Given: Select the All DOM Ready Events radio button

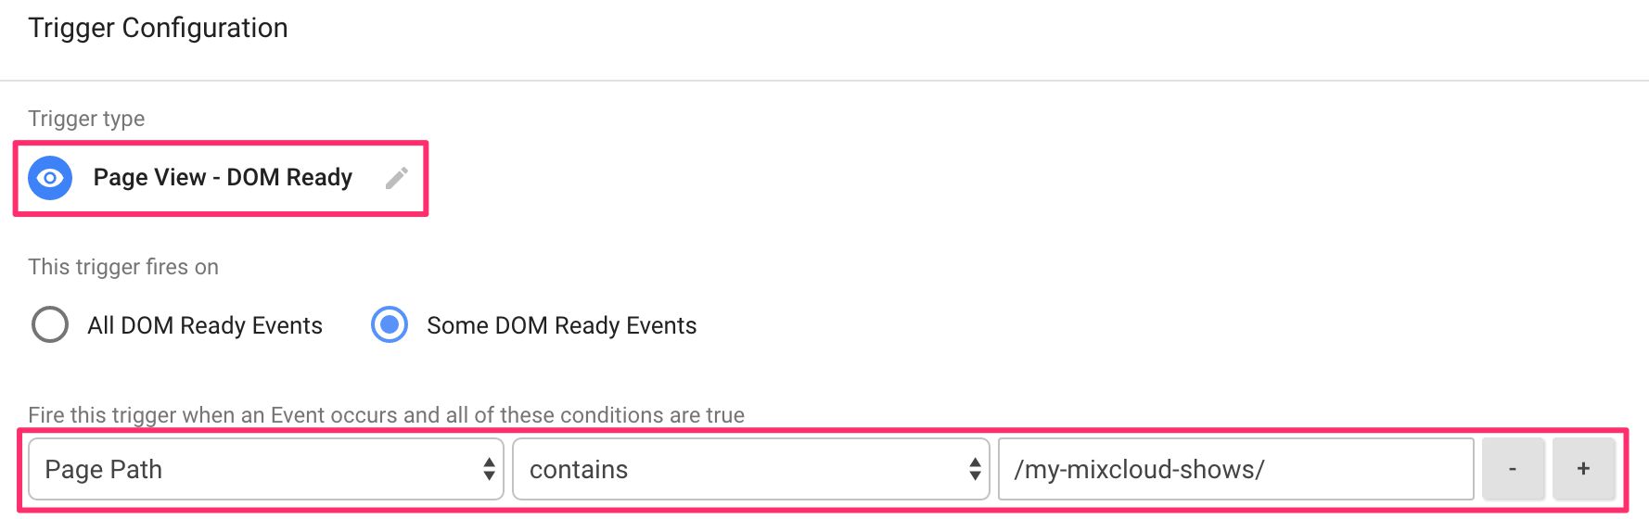Looking at the screenshot, I should [50, 325].
